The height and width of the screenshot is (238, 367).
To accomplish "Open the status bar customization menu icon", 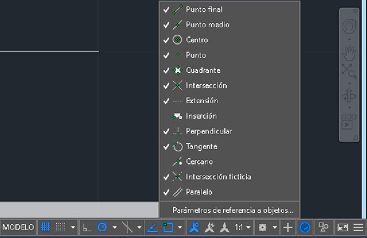I will point(358,227).
